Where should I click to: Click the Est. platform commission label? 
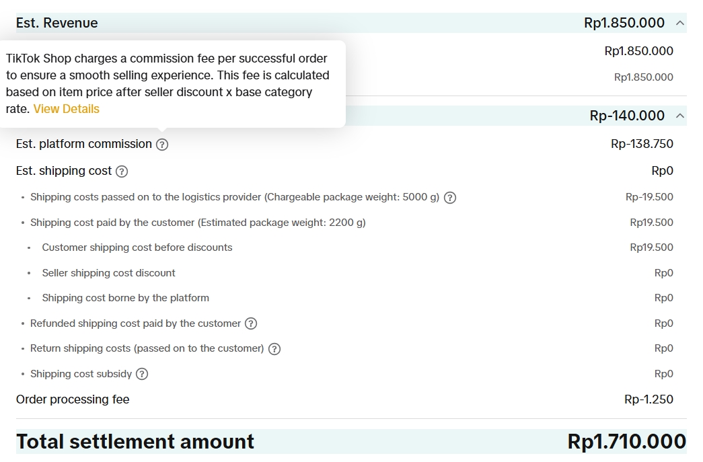[84, 144]
